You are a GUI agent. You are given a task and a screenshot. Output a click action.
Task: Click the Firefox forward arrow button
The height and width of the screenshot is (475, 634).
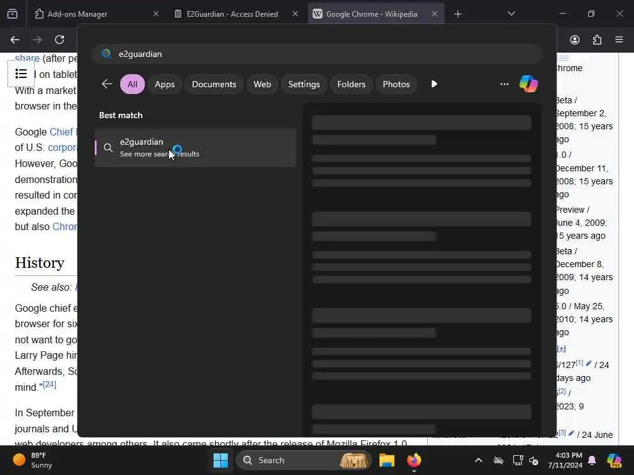click(37, 40)
